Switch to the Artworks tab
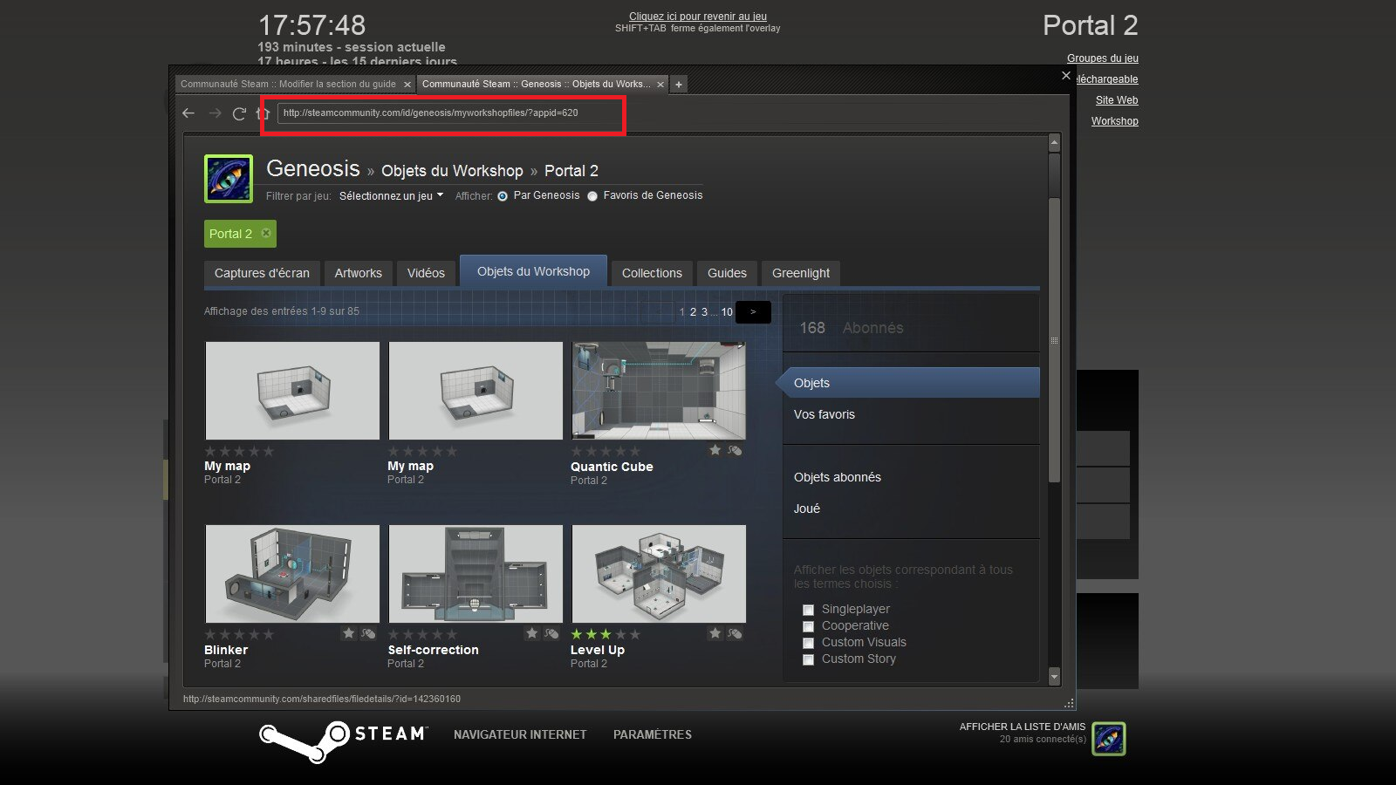The image size is (1396, 785). click(x=358, y=273)
